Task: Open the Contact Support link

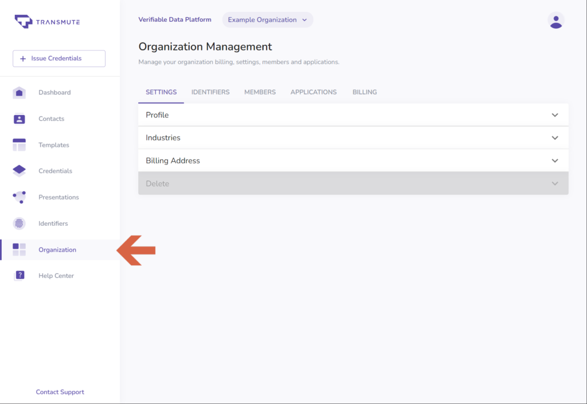Action: tap(60, 391)
